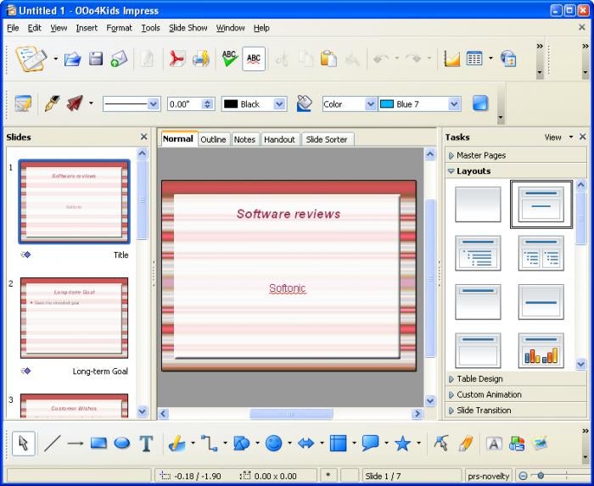Select the Long-term Goal slide thumbnail
This screenshot has height=486, width=594.
coord(75,318)
